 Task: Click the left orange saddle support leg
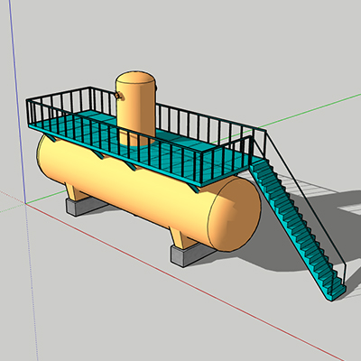click(75, 192)
